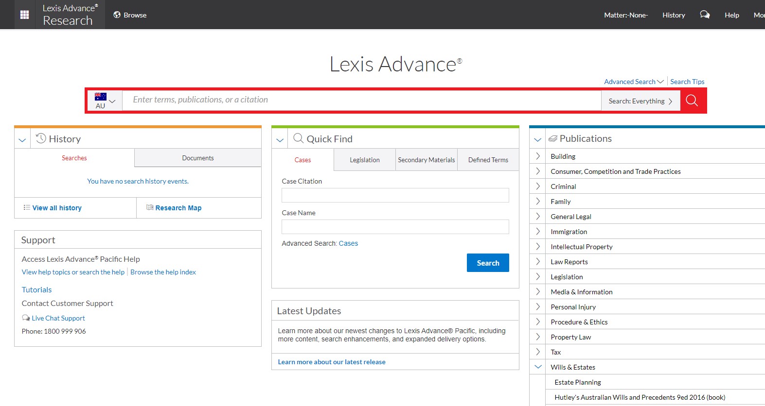The height and width of the screenshot is (406, 765).
Task: Collapse the History panel chevron
Action: 22,139
